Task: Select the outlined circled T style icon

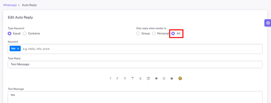Action: pos(148,78)
